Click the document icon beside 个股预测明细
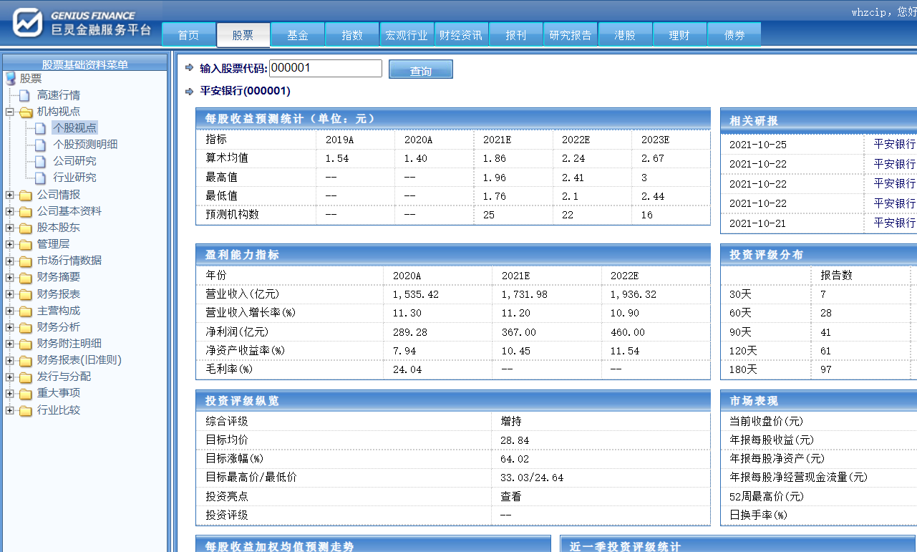Screen dimensions: 917x552 [x=40, y=145]
